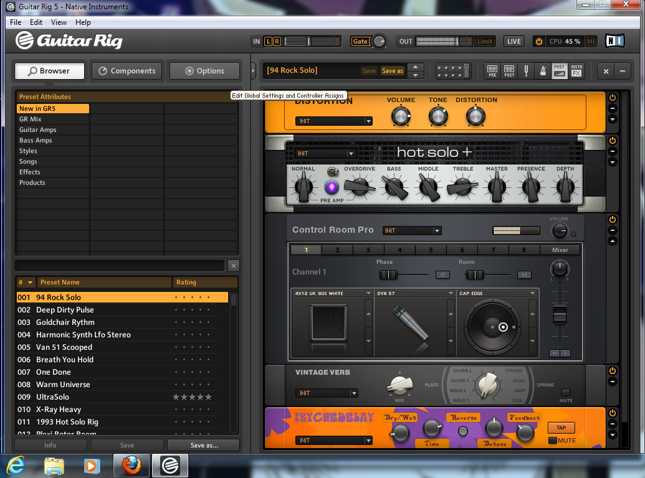The height and width of the screenshot is (478, 645).
Task: Click the Room slider in Channel 1
Action: tap(475, 274)
